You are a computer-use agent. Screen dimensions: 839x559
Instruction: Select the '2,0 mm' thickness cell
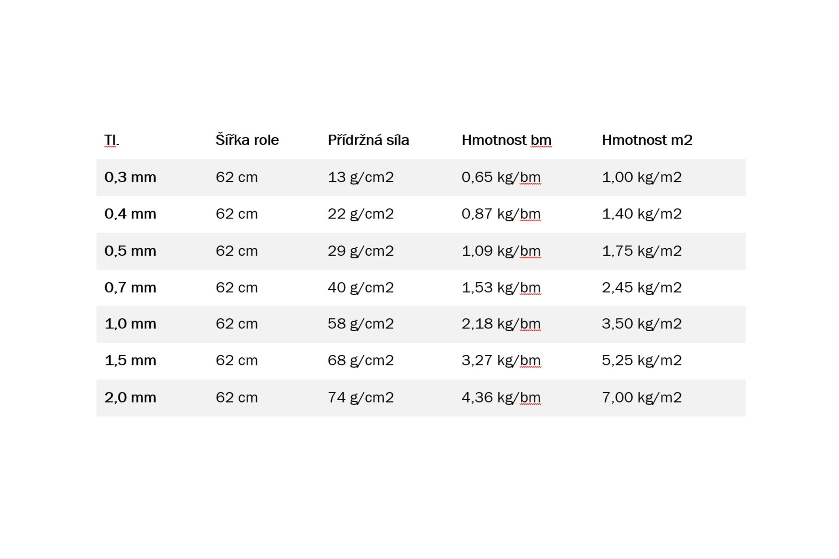130,398
